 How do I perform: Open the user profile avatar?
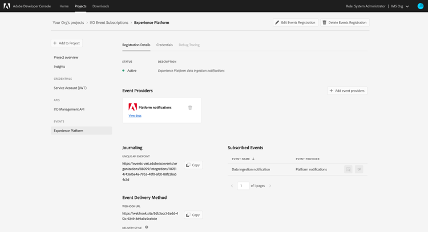pos(421,6)
